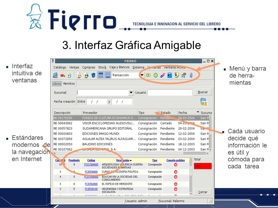Click the blue trash bin toolbar icon

point(93,76)
